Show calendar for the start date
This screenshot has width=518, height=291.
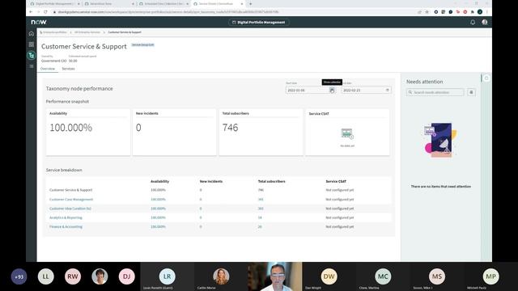(x=332, y=90)
